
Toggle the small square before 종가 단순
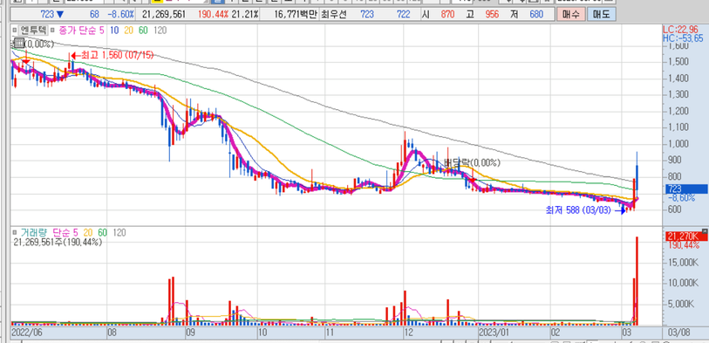52,31
